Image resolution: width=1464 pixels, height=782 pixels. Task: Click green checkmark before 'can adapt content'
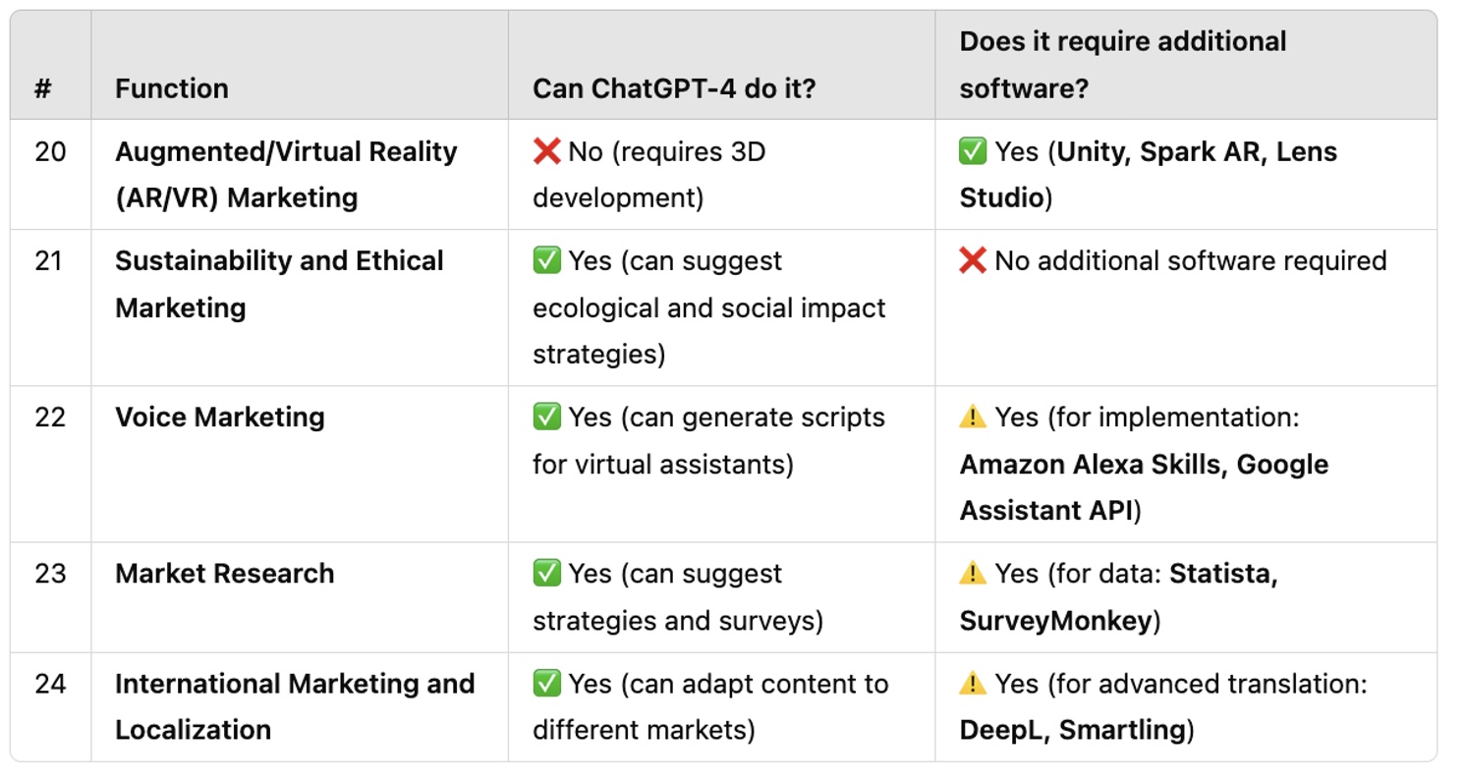[x=546, y=684]
